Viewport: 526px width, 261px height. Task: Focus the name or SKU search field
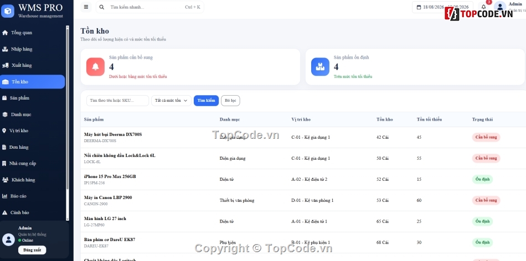[117, 101]
